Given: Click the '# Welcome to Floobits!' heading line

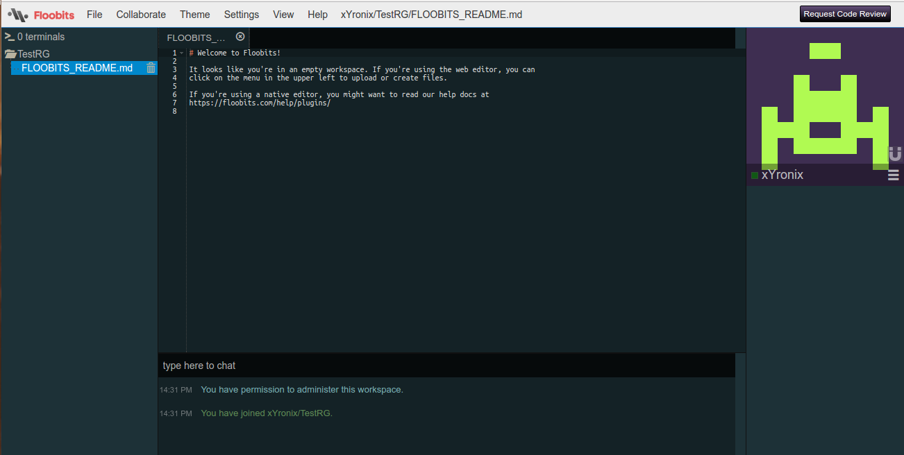Looking at the screenshot, I should (235, 53).
